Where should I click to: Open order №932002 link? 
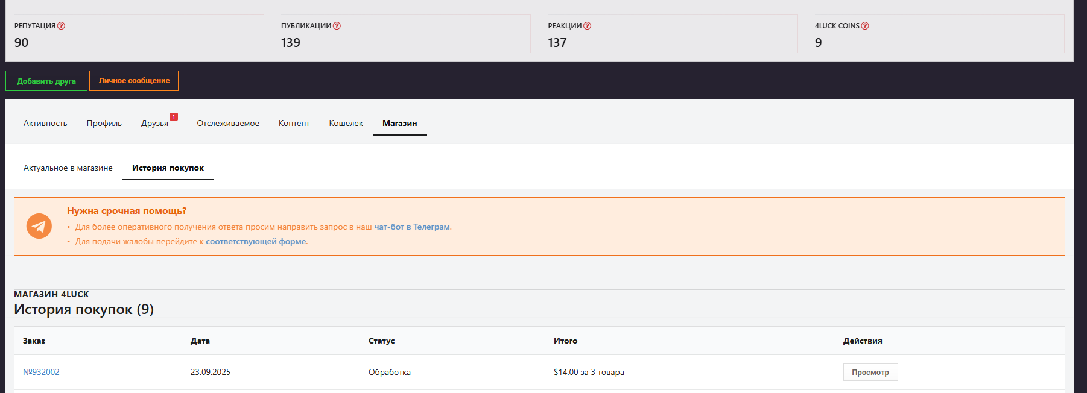41,372
